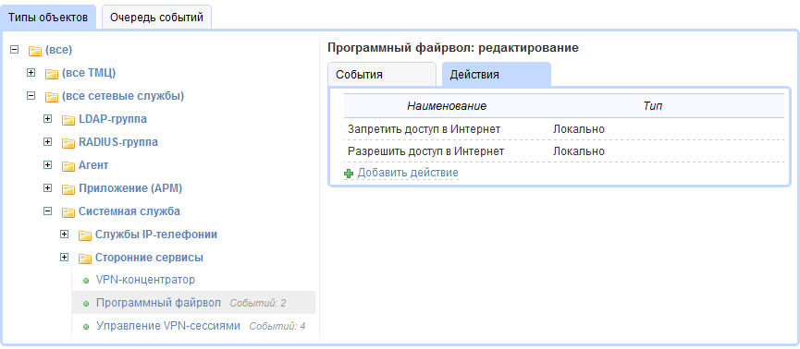Click folder icon beside (все сетевые службы)
This screenshot has height=349, width=800.
(x=52, y=97)
